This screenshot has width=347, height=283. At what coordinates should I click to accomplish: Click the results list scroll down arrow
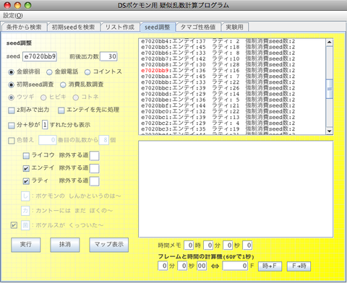(x=330, y=131)
